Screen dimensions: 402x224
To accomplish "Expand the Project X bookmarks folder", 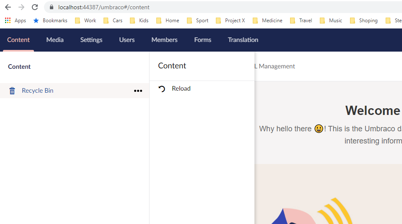I will (x=230, y=21).
